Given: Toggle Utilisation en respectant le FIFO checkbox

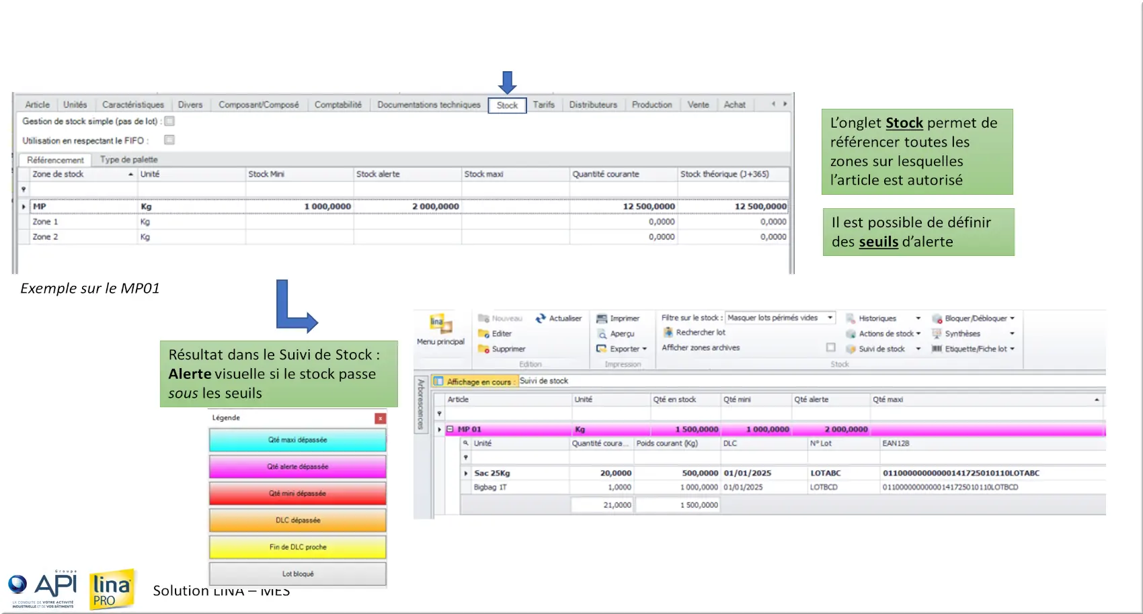Looking at the screenshot, I should [x=170, y=140].
